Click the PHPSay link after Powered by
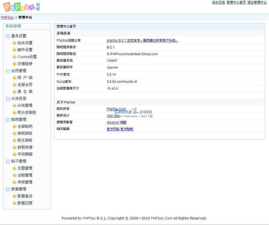Viewport: 269px width, 225px height. [89, 218]
